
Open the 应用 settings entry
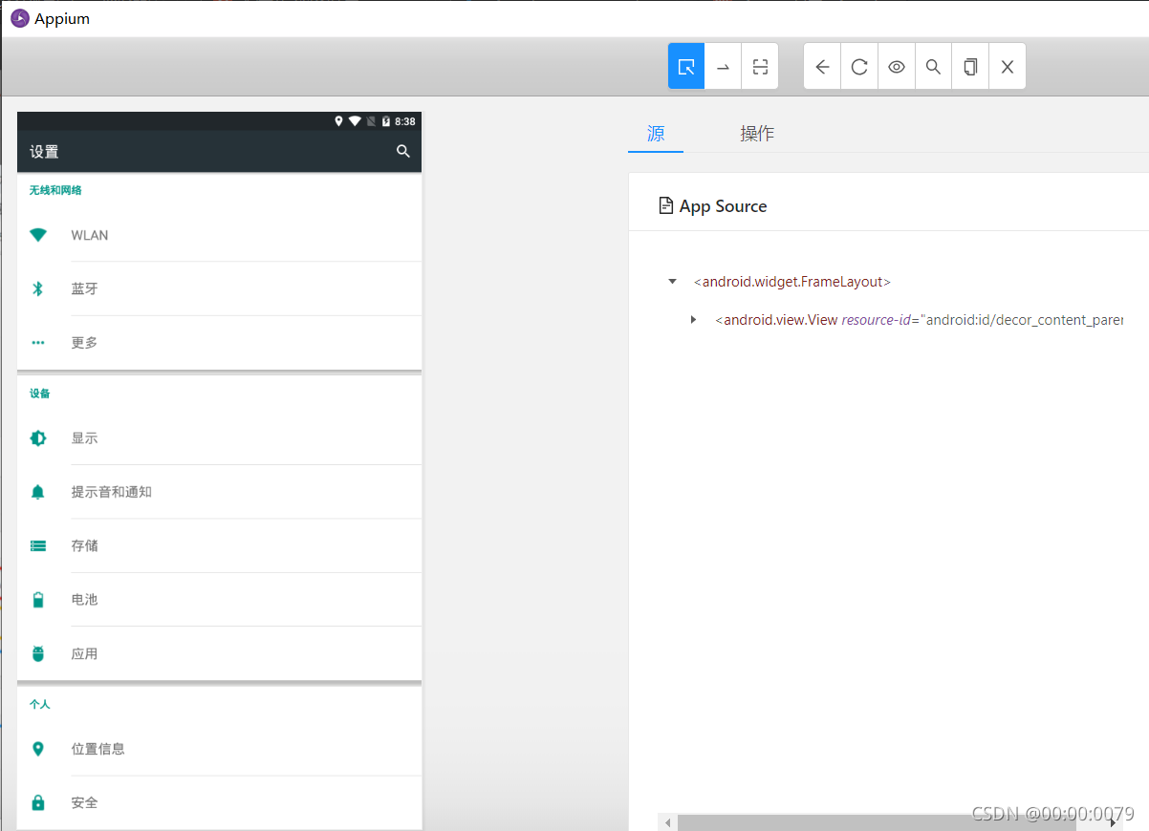(219, 653)
